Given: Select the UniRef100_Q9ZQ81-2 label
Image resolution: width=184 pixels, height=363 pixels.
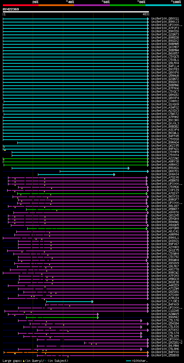Looking at the screenshot, I should click(x=167, y=342).
